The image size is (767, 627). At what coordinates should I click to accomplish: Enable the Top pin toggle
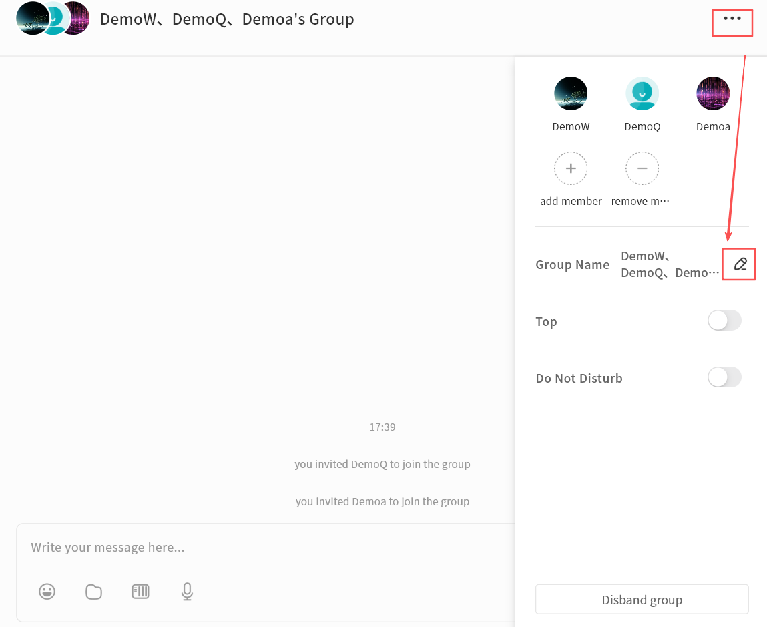724,321
